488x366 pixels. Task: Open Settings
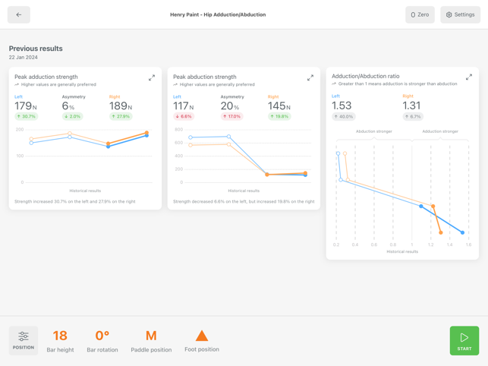pyautogui.click(x=460, y=14)
